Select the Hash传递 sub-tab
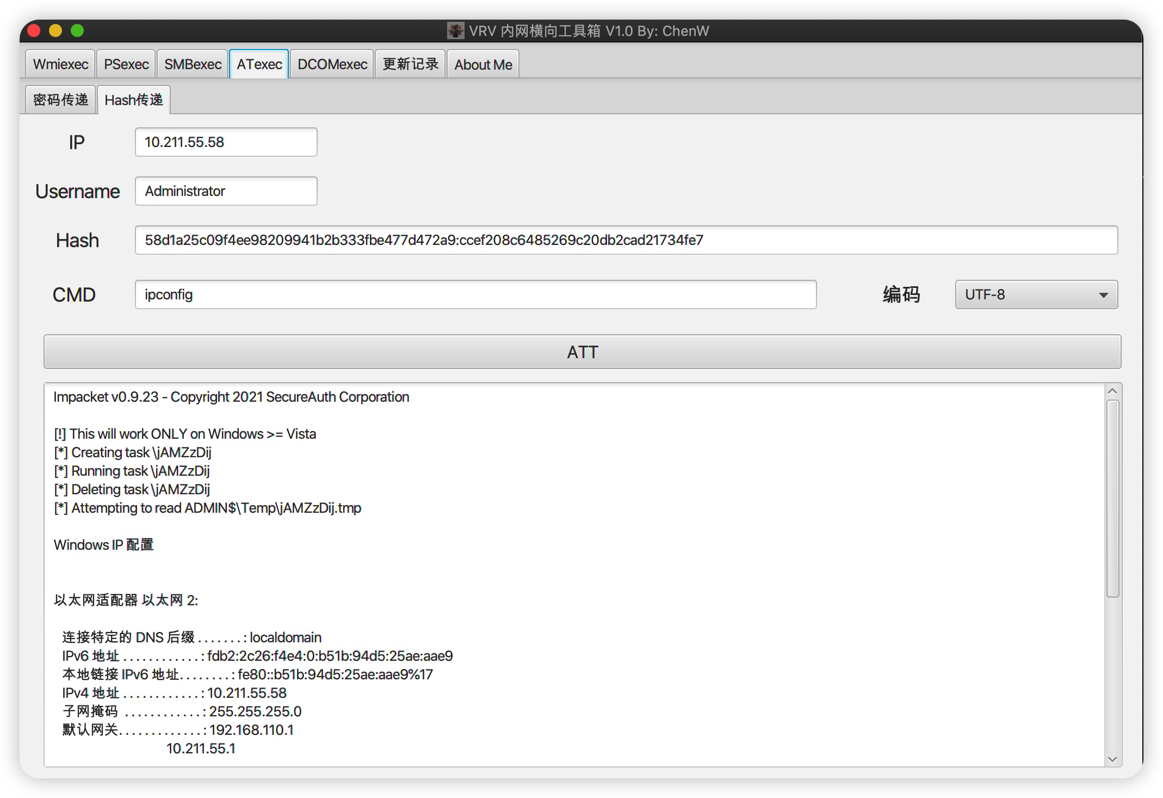This screenshot has height=798, width=1163. pyautogui.click(x=134, y=100)
